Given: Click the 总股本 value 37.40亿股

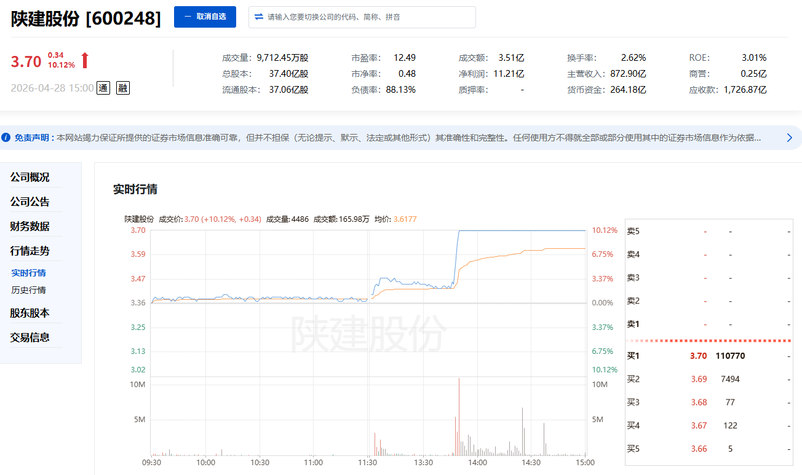Looking at the screenshot, I should point(288,74).
